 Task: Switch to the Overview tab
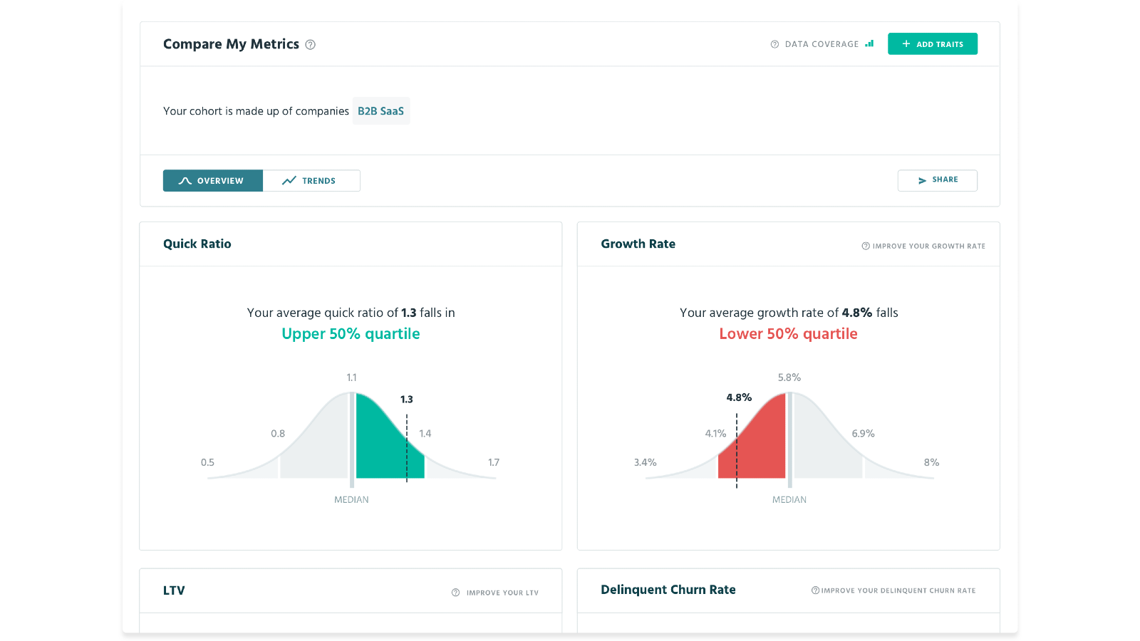(212, 181)
